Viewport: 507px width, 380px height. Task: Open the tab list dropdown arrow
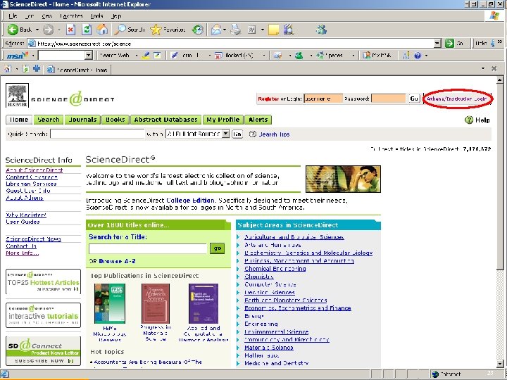(483, 68)
